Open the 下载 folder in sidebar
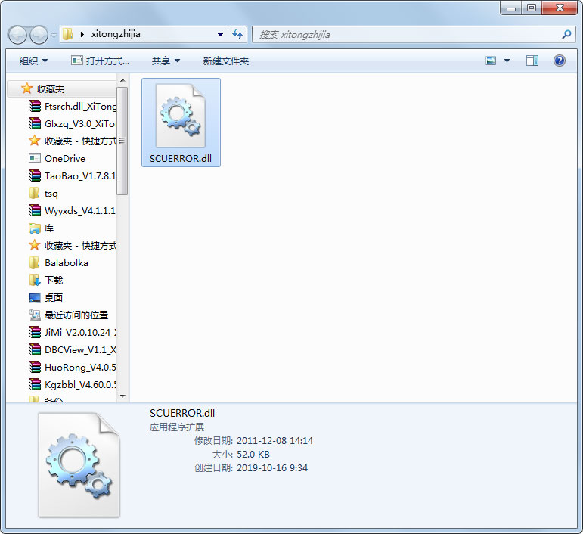 pos(54,280)
